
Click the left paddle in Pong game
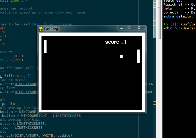45,46
